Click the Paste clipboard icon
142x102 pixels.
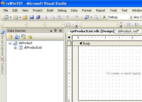click(x=59, y=17)
